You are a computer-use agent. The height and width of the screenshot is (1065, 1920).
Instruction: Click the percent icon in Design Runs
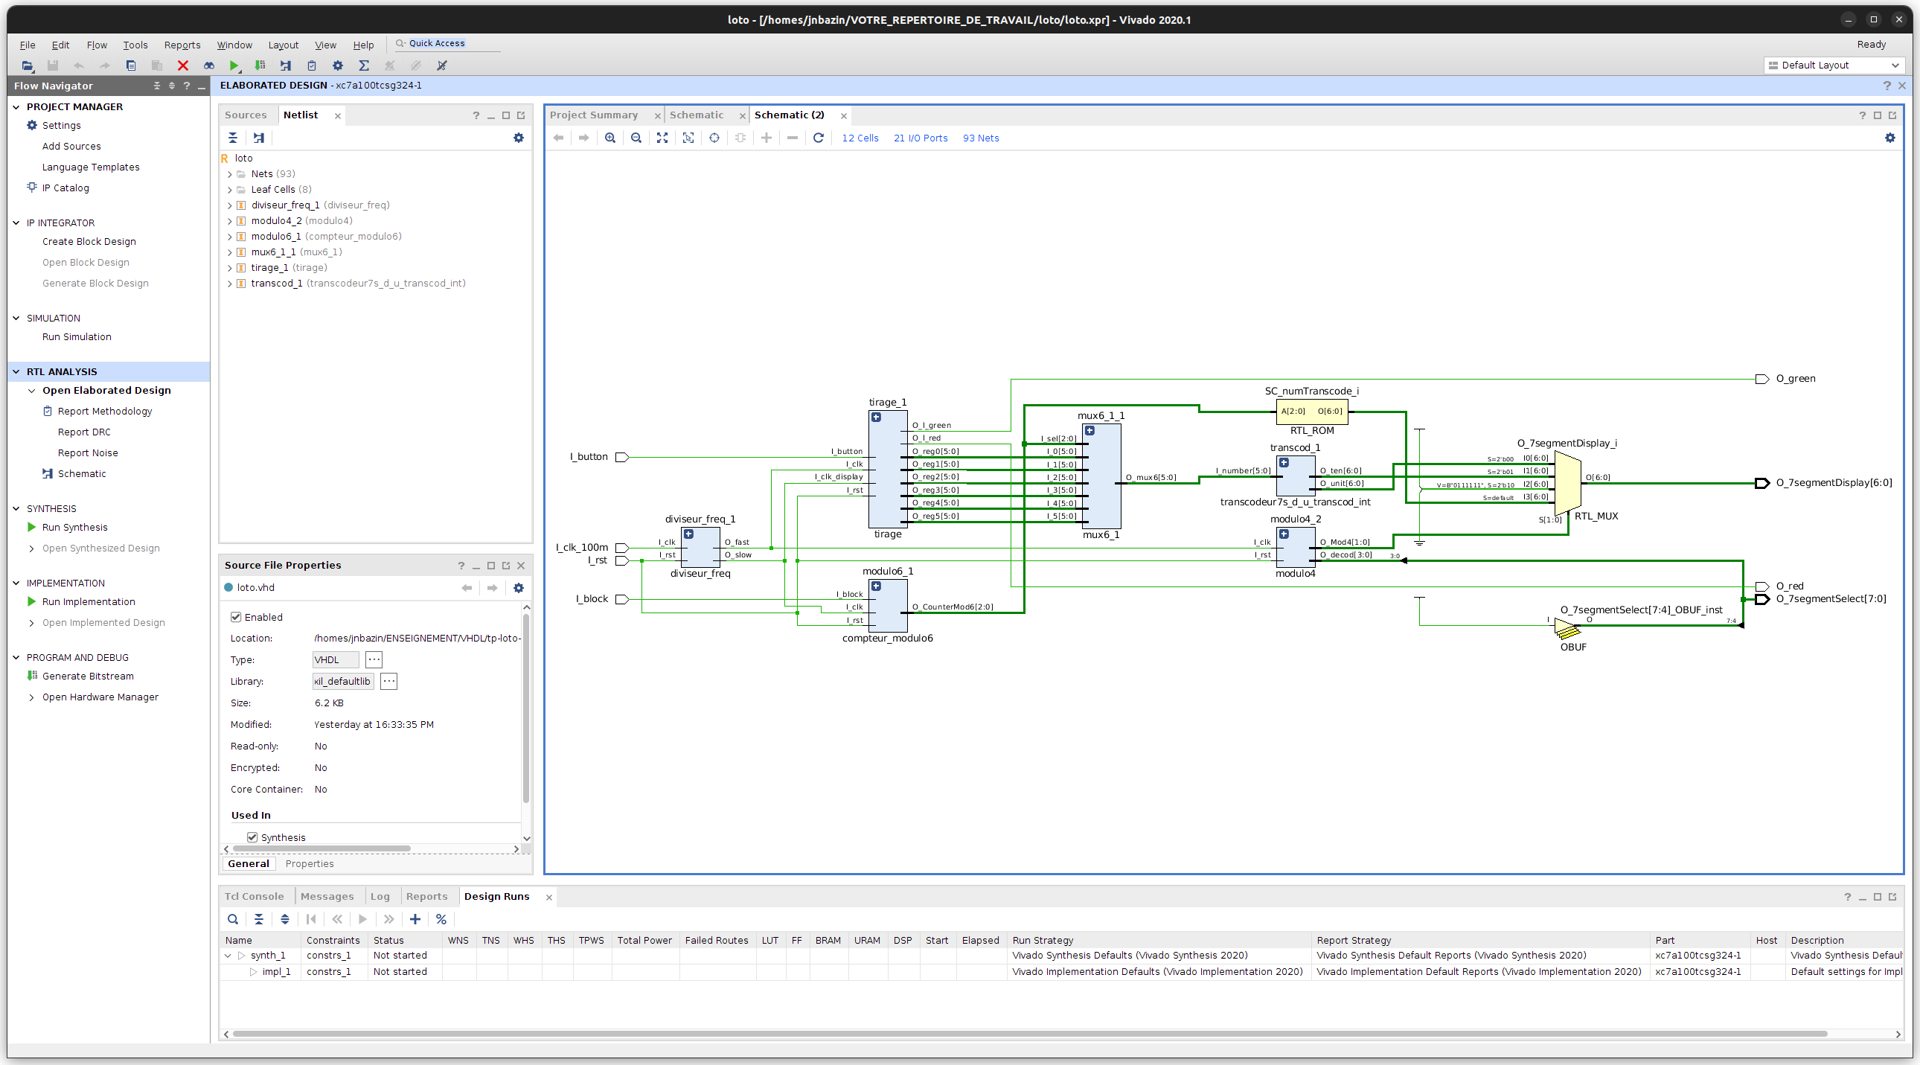[441, 919]
